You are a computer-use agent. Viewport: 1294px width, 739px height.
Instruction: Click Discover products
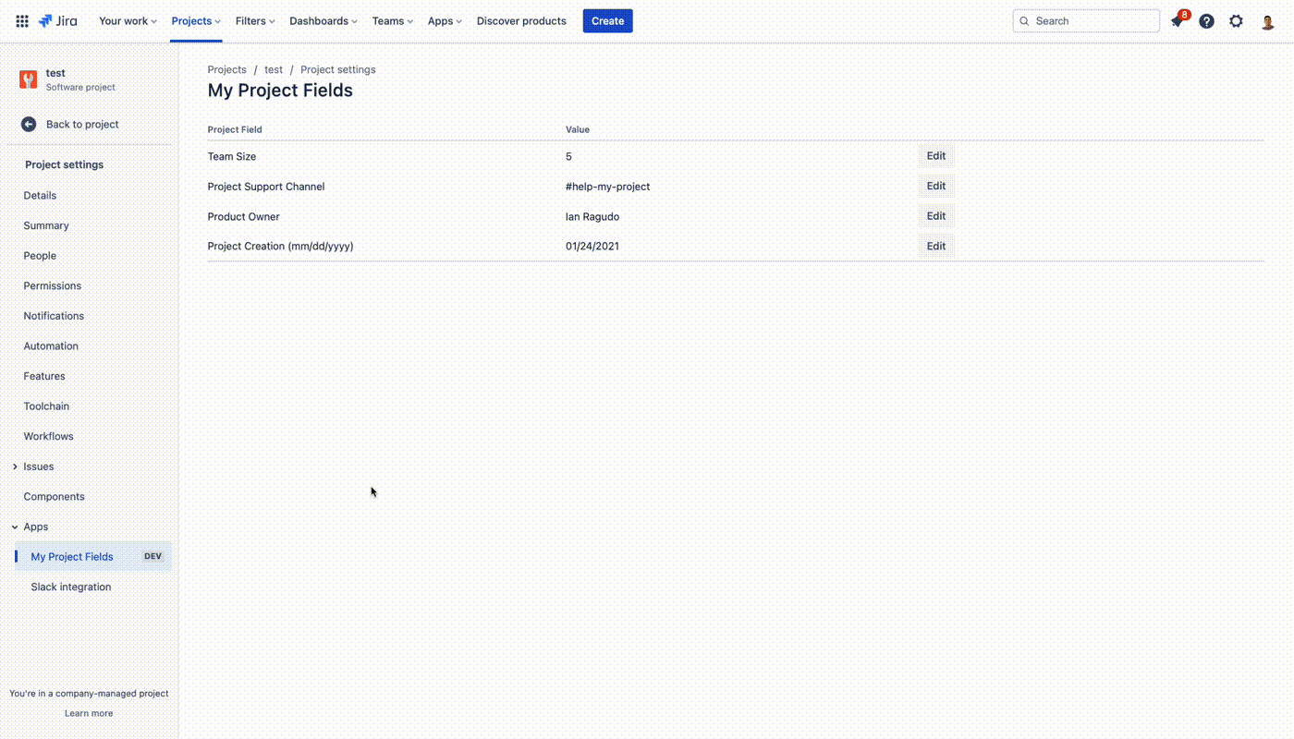tap(521, 21)
